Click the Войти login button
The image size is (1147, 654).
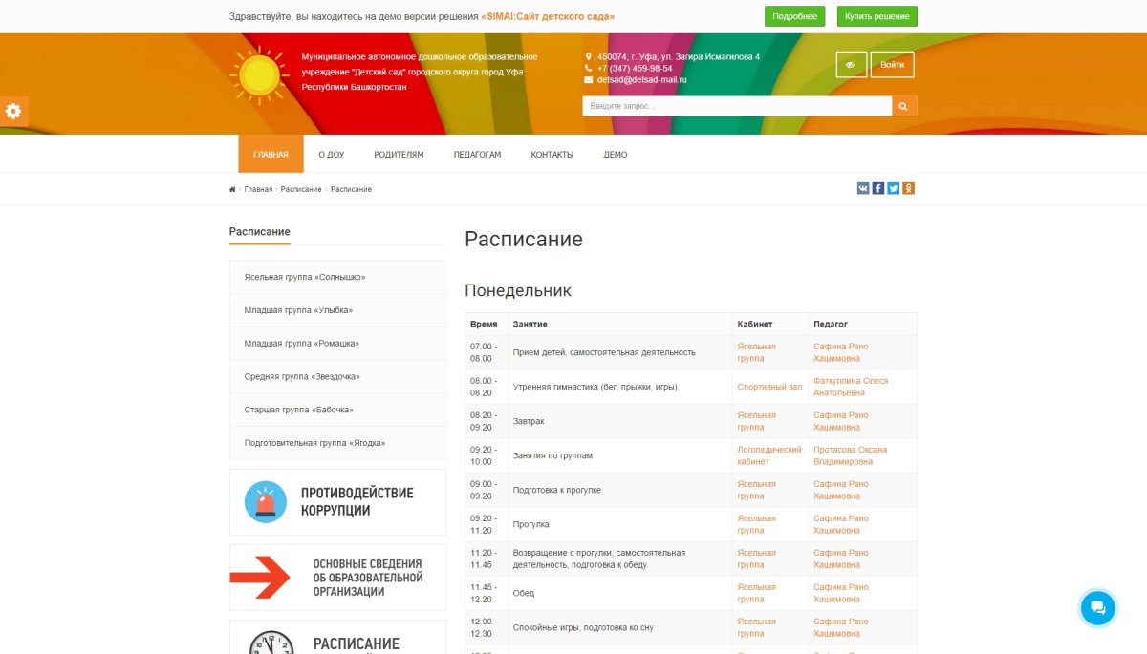click(x=892, y=64)
